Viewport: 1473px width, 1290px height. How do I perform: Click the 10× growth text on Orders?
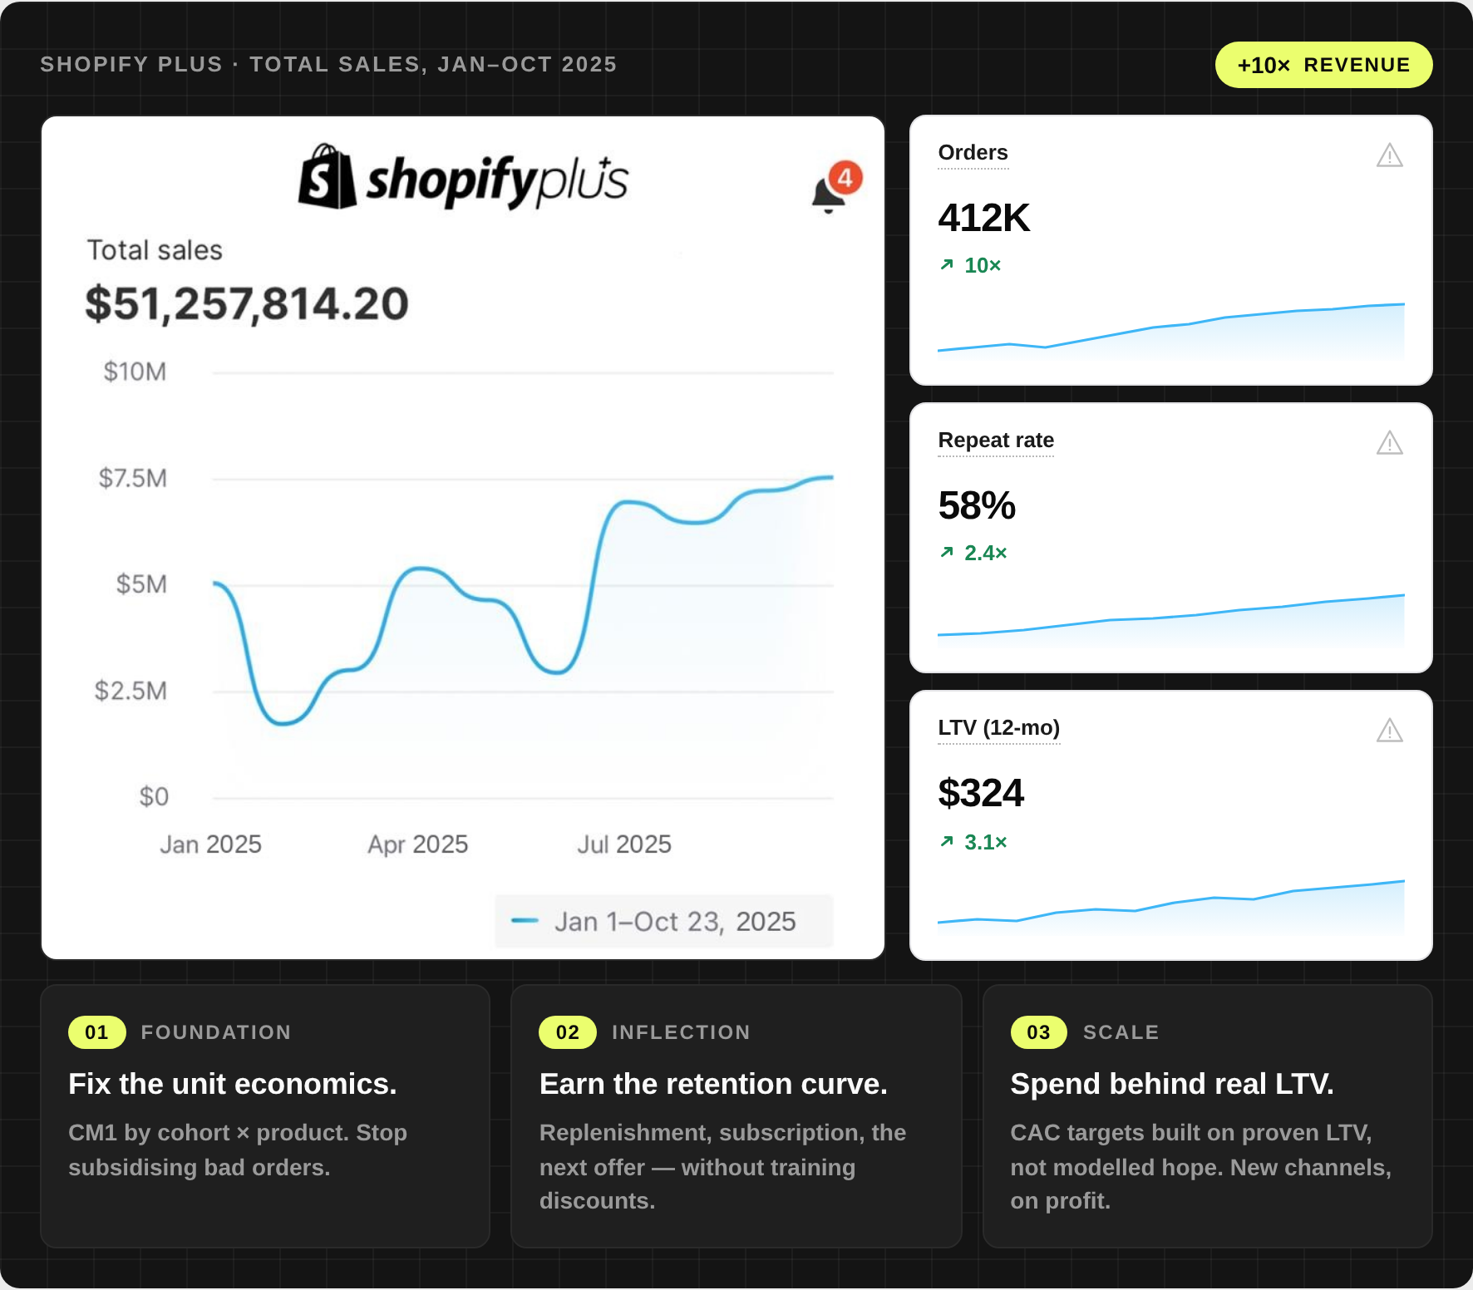[x=983, y=265]
